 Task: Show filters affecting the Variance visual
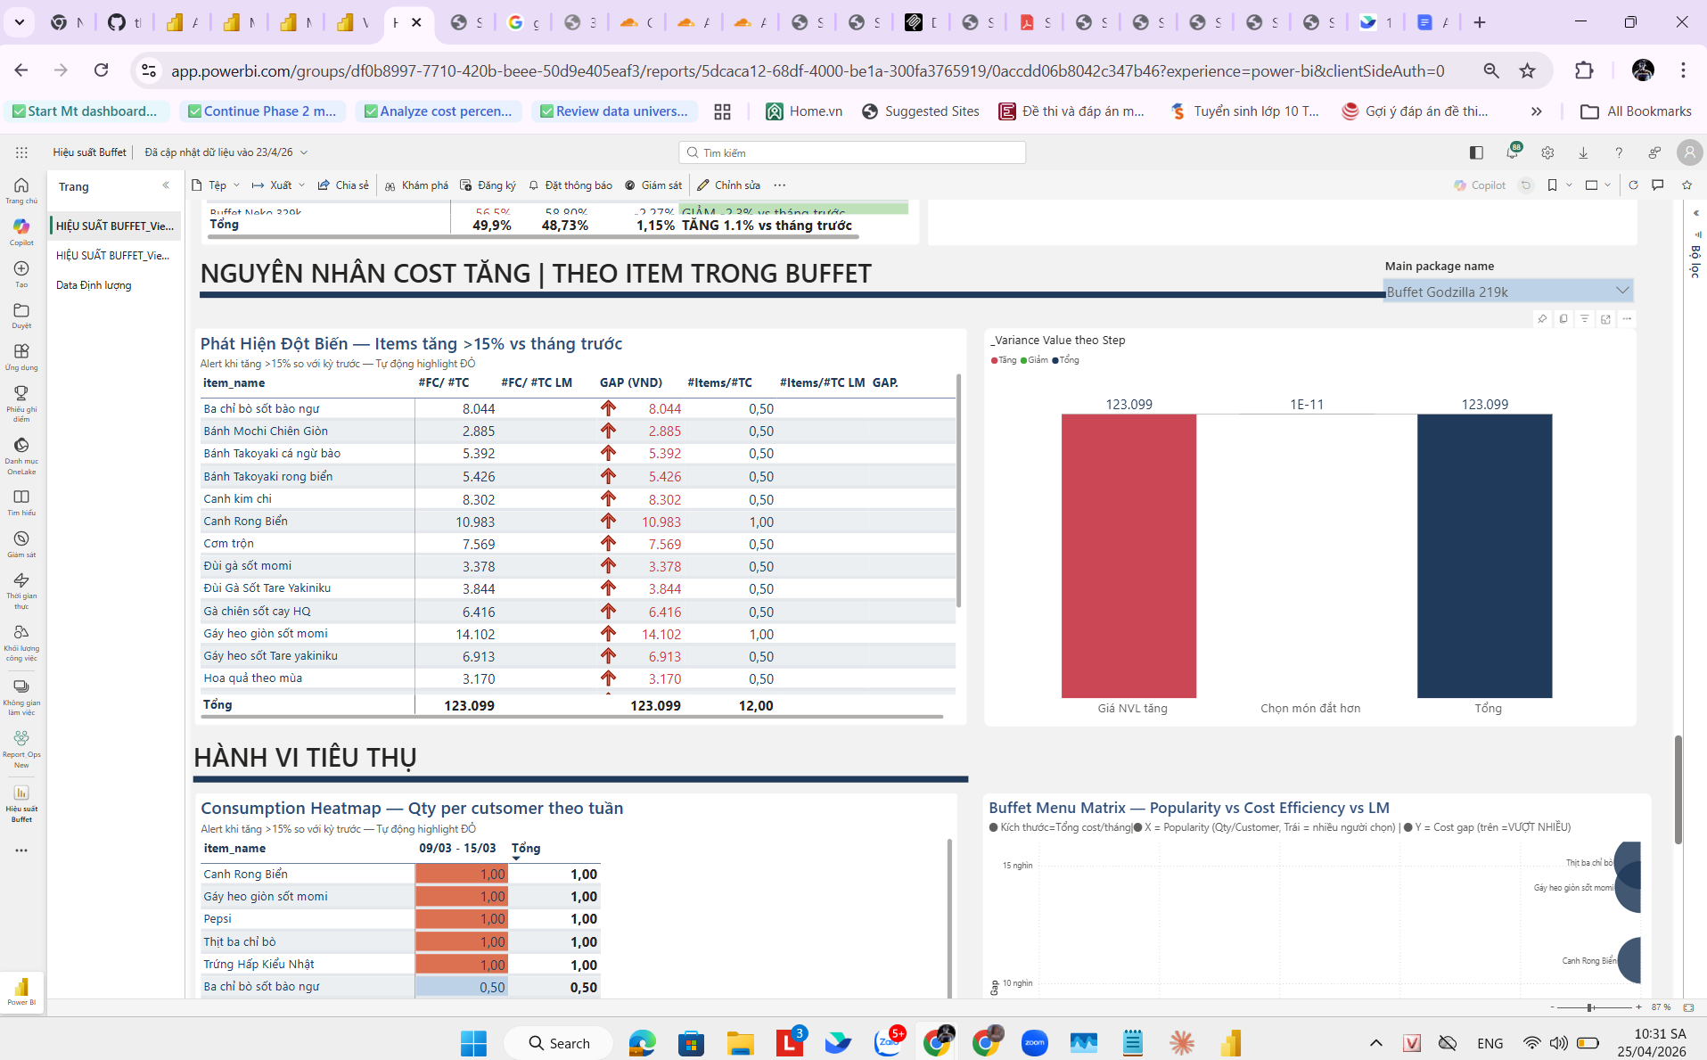tap(1584, 319)
